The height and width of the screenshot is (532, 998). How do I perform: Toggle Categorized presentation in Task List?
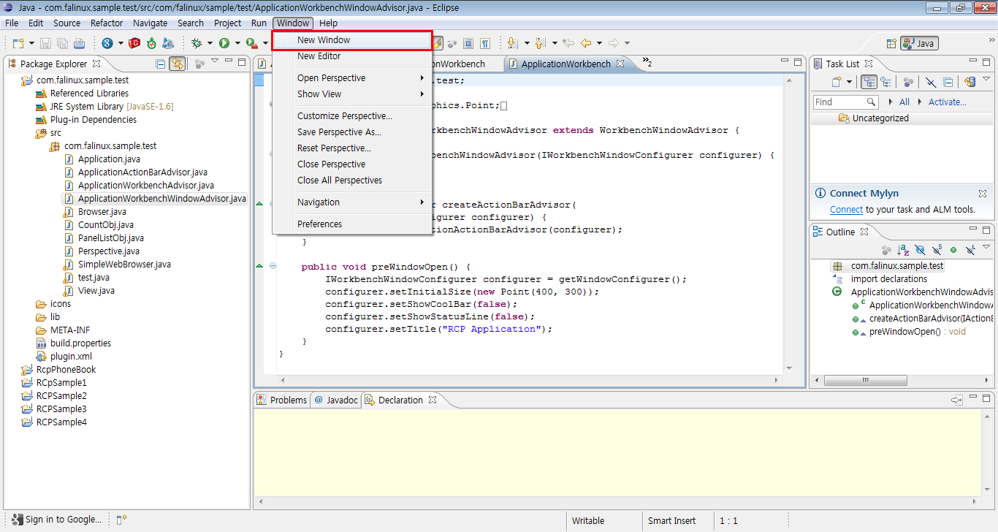(869, 82)
